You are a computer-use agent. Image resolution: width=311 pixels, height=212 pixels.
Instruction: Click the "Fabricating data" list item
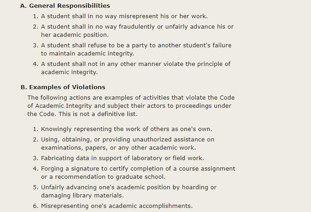[122, 158]
